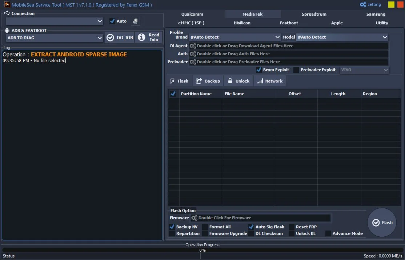This screenshot has height=260, width=405.
Task: Disable the Brom Exploit checkbox
Action: click(x=259, y=70)
